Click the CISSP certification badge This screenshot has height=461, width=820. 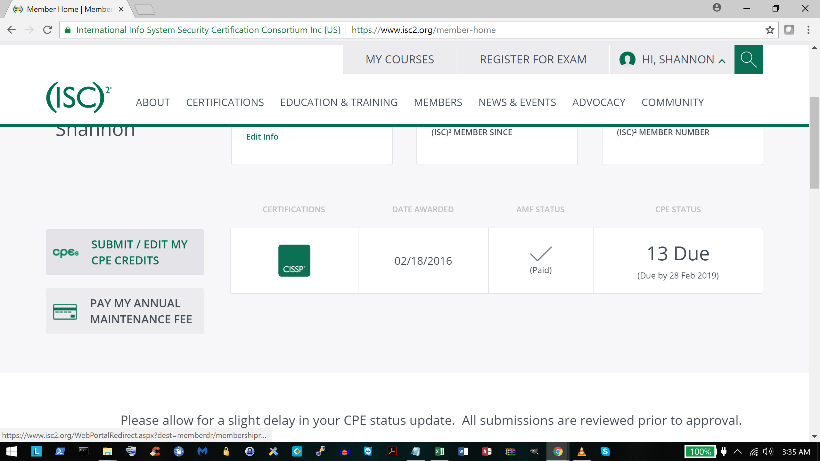coord(294,261)
